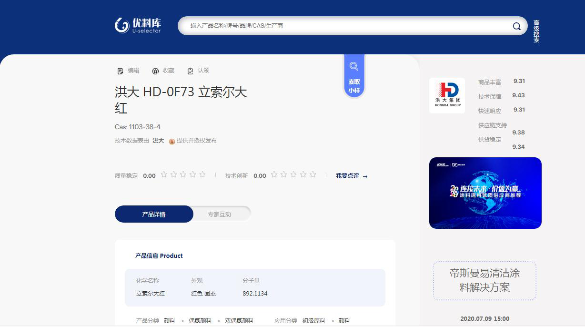Image resolution: width=585 pixels, height=327 pixels.
Task: Rate 技术创新 with the fourth star
Action: coord(303,174)
